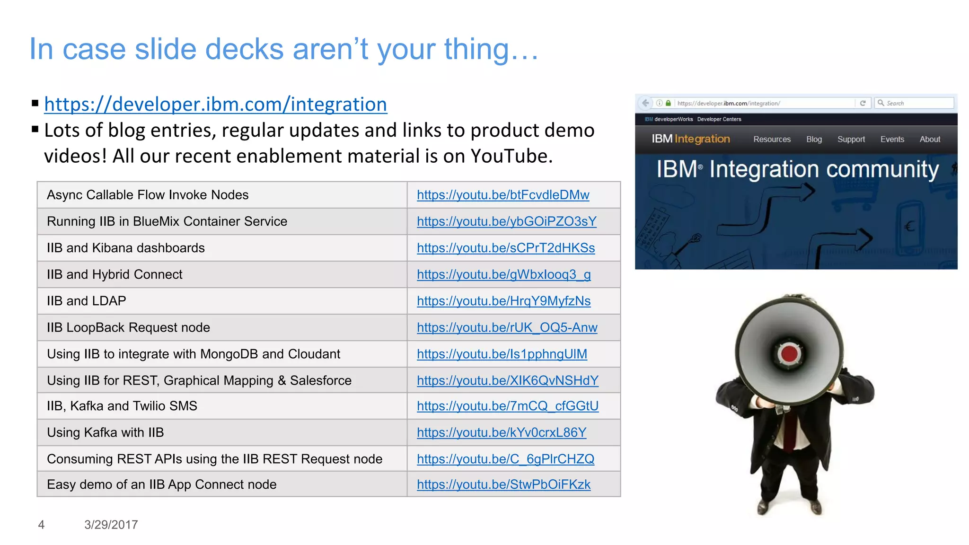Select the Support navigation item
This screenshot has height=545, width=969.
[x=851, y=140]
